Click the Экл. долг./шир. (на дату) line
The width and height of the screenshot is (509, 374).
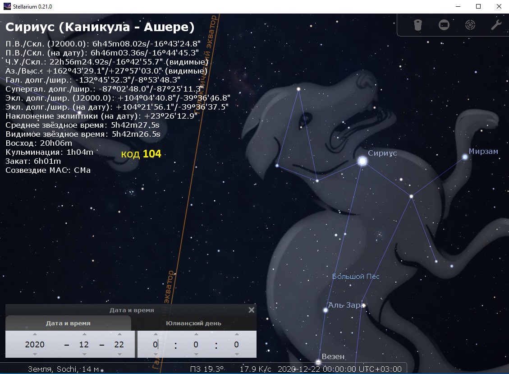coord(117,107)
